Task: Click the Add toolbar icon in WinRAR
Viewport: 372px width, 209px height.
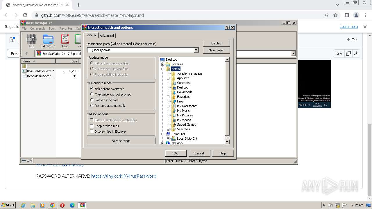Action: pyautogui.click(x=31, y=41)
